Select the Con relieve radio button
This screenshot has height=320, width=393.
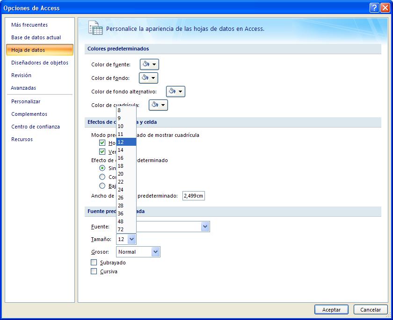click(102, 177)
